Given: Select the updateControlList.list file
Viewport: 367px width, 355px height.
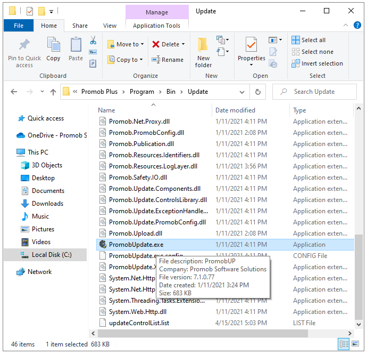Looking at the screenshot, I should point(224,323).
